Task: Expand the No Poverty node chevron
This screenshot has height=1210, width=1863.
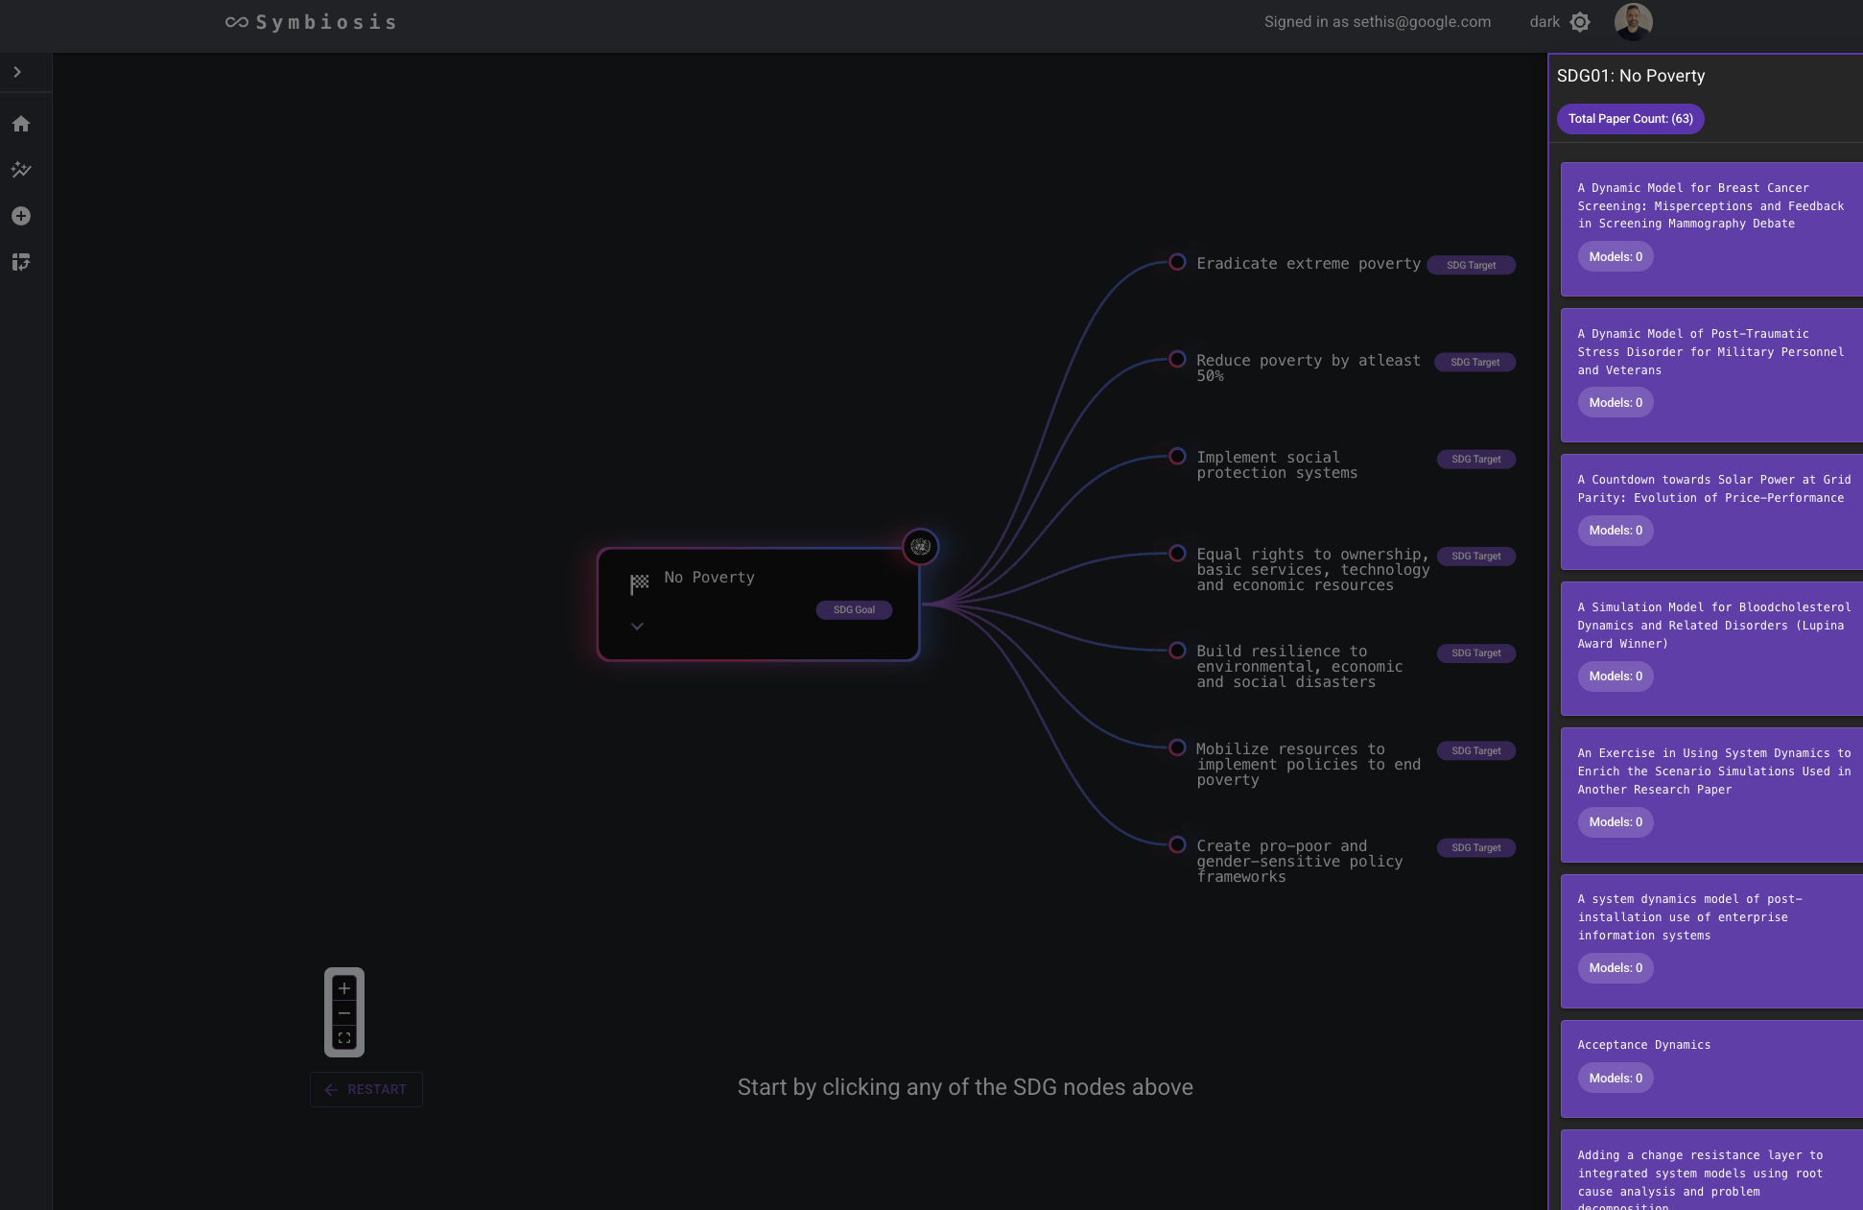Action: (637, 627)
